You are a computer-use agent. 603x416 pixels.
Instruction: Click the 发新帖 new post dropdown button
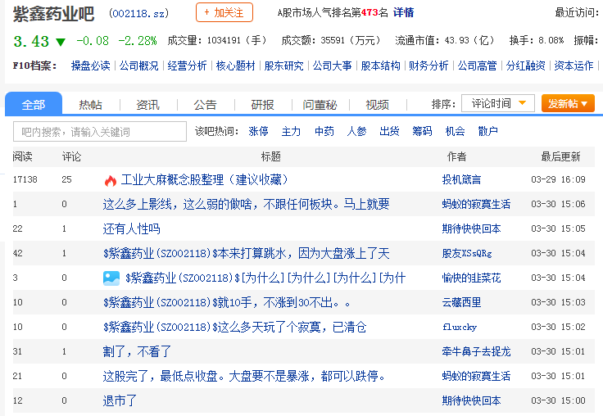pos(568,103)
